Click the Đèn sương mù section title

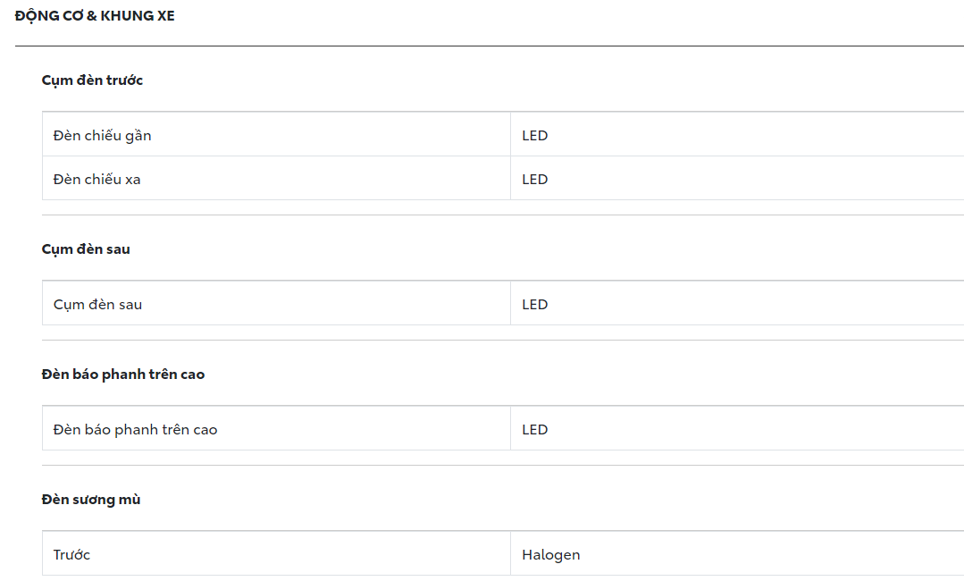(91, 500)
